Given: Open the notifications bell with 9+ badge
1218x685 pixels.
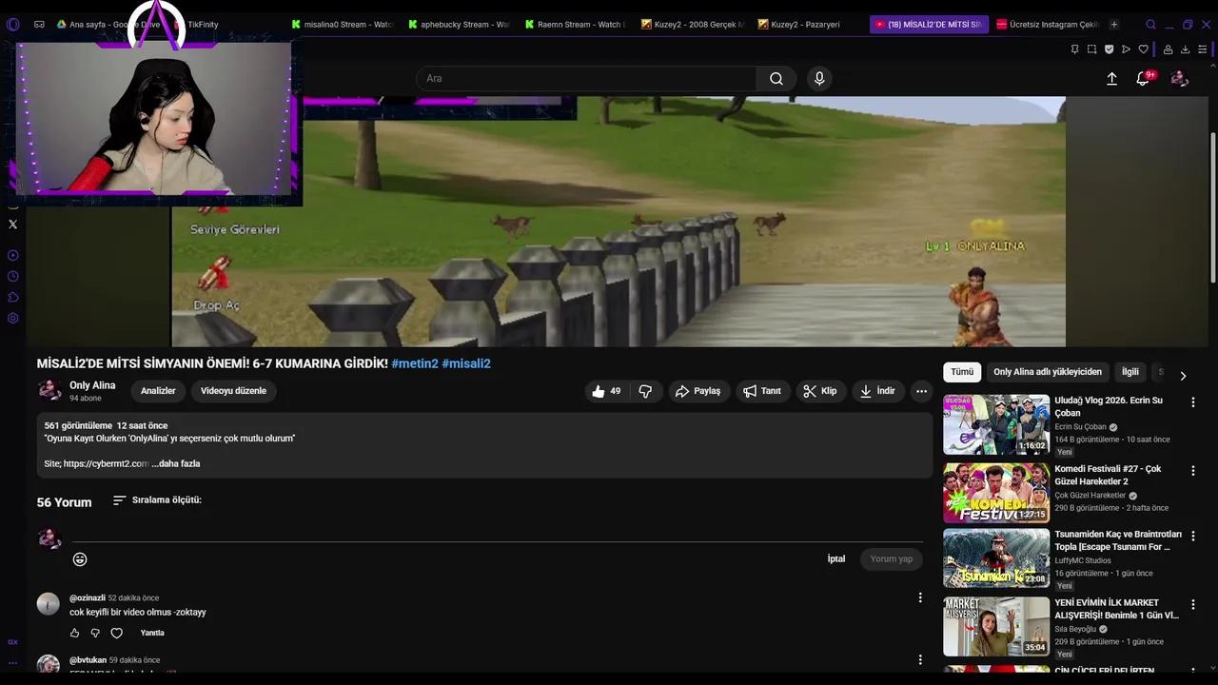Looking at the screenshot, I should pyautogui.click(x=1142, y=80).
